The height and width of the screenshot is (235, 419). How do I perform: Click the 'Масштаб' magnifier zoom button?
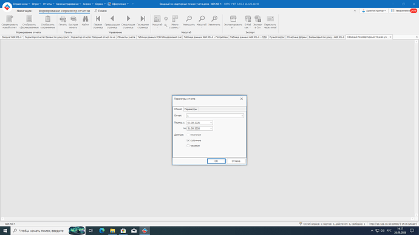[202, 21]
